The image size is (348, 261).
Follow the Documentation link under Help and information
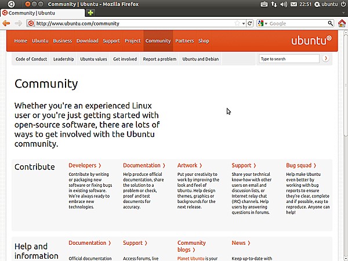pyautogui.click(x=90, y=243)
